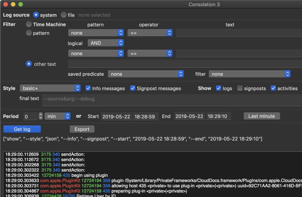Select the system log source radio button

tap(36, 15)
